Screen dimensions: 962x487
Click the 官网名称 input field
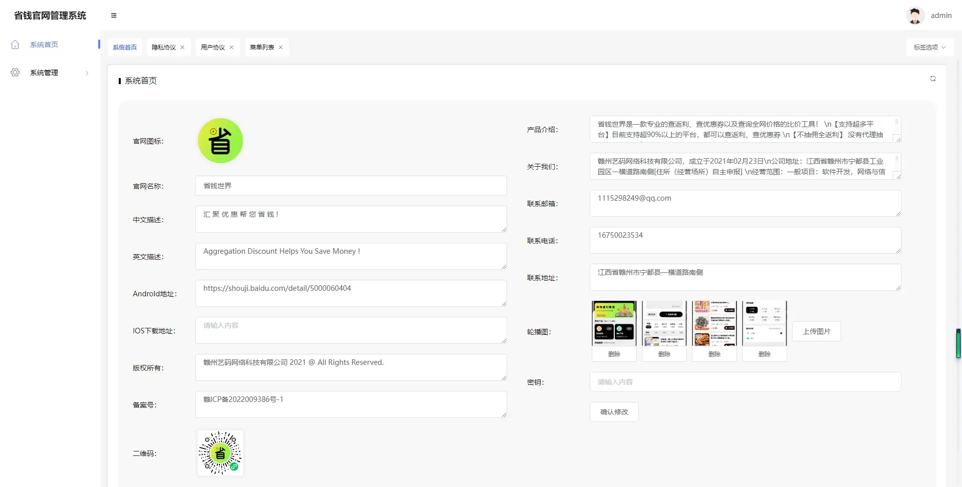click(x=351, y=186)
